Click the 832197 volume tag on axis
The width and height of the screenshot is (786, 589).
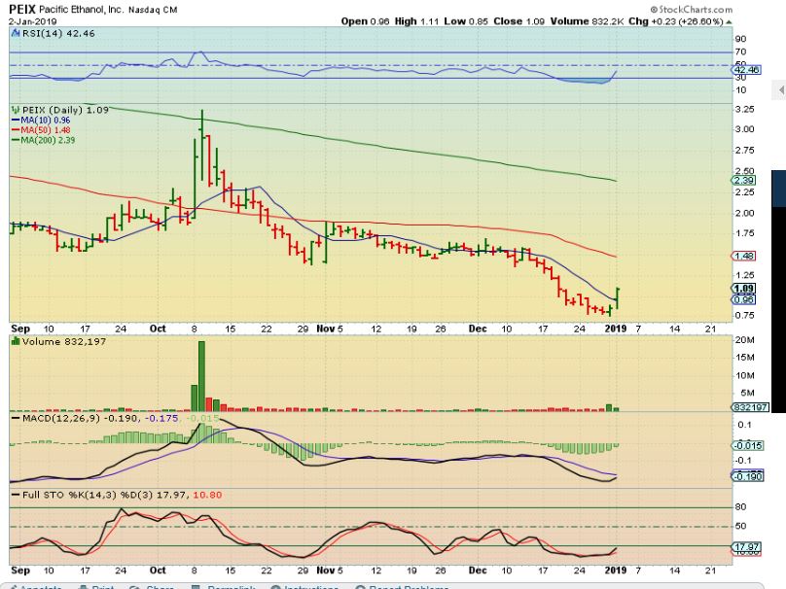[750, 407]
